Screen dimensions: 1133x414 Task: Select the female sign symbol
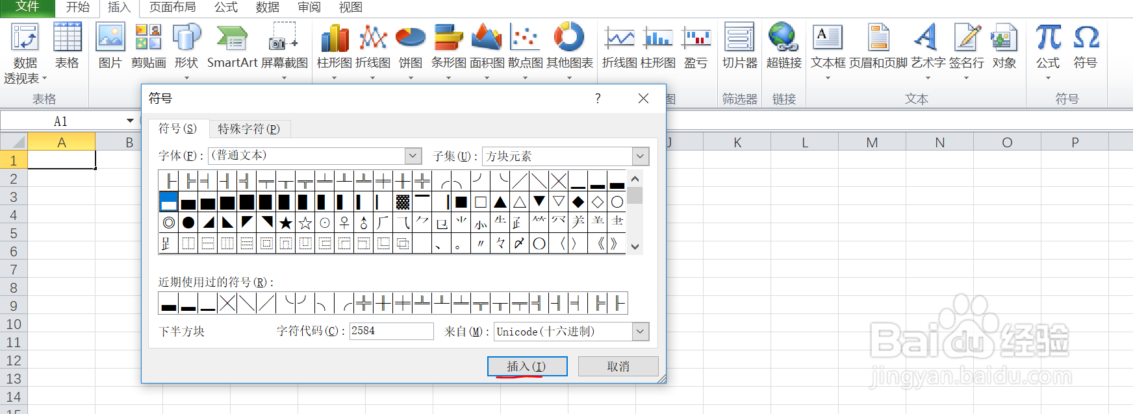coord(344,223)
